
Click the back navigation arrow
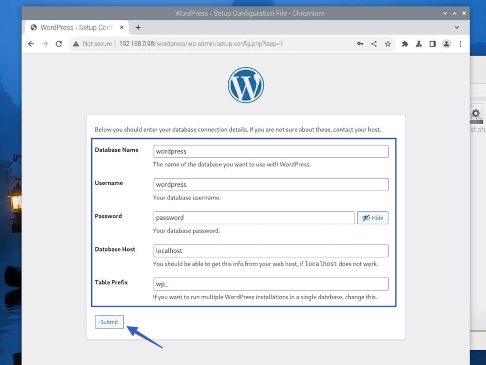click(31, 44)
